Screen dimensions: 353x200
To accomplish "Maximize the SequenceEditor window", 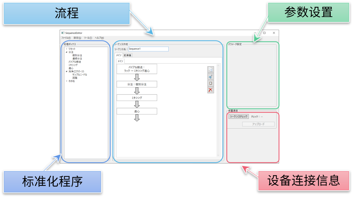I will tap(264, 33).
